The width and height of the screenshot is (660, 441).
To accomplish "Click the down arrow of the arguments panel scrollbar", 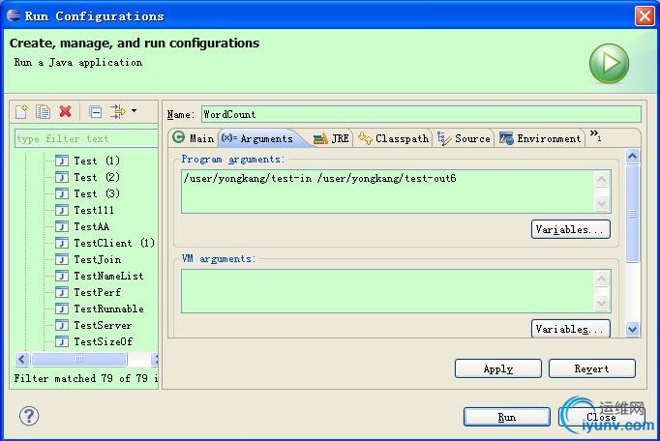I will [632, 329].
